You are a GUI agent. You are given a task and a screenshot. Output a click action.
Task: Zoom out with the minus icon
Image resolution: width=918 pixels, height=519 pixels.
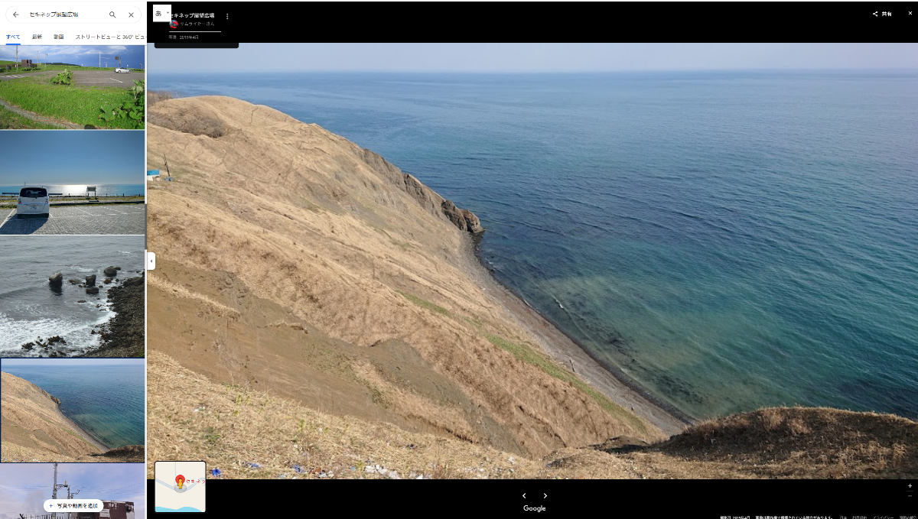[910, 496]
